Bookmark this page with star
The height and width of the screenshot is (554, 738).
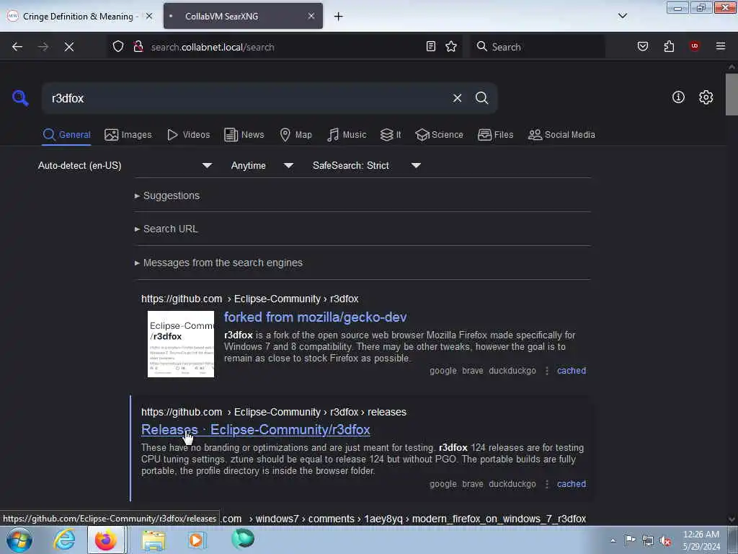click(x=451, y=46)
